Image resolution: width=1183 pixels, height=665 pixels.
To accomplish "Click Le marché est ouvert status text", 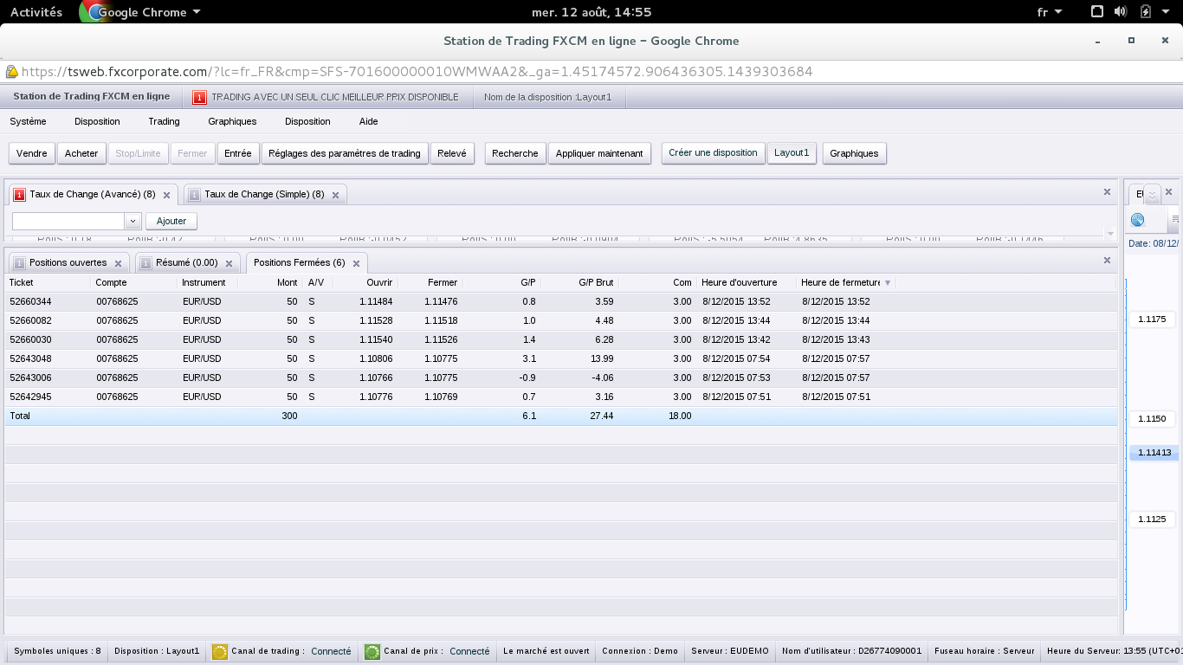I will click(x=546, y=651).
